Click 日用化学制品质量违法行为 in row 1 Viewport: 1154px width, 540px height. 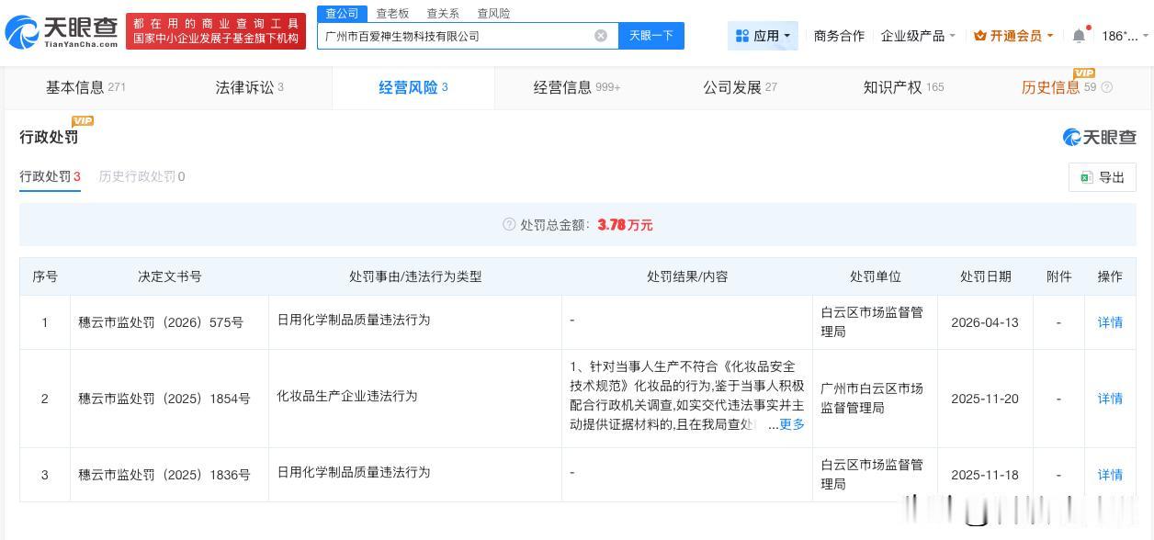(354, 320)
